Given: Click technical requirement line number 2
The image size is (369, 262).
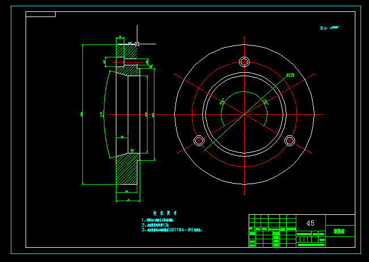Looking at the screenshot, I should click(156, 225).
